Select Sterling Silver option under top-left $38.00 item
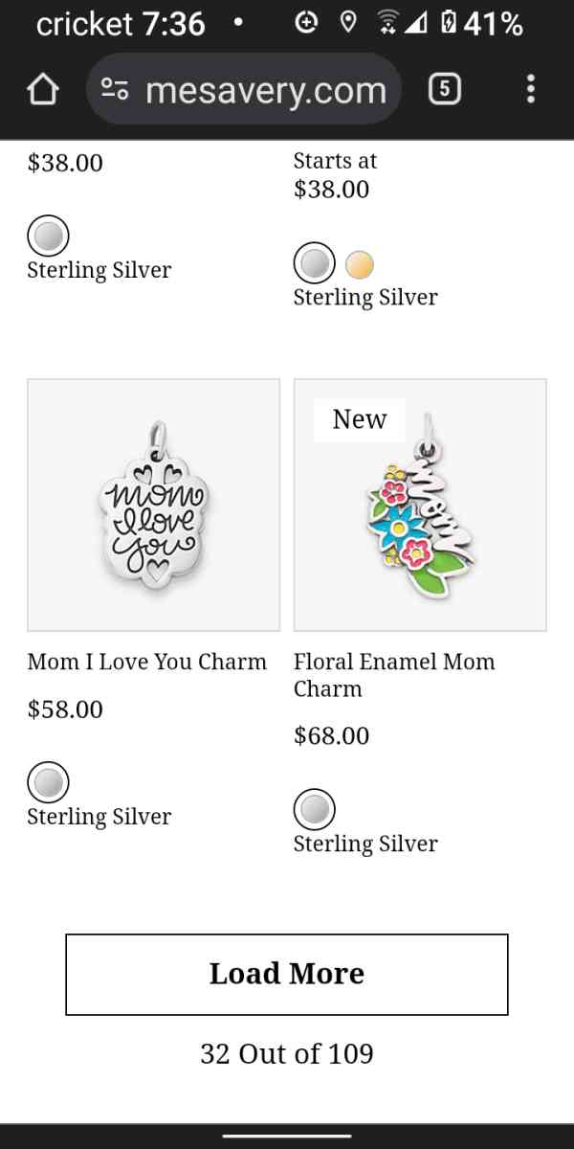The image size is (574, 1149). pyautogui.click(x=48, y=236)
